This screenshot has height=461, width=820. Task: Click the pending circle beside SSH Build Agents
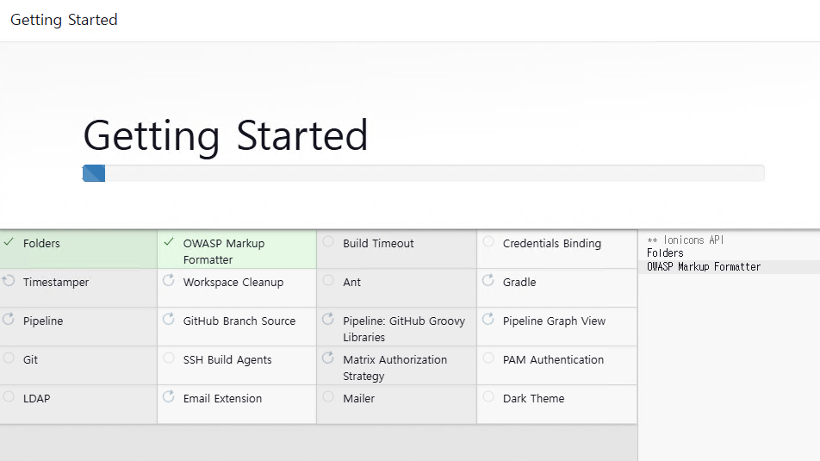coord(169,358)
